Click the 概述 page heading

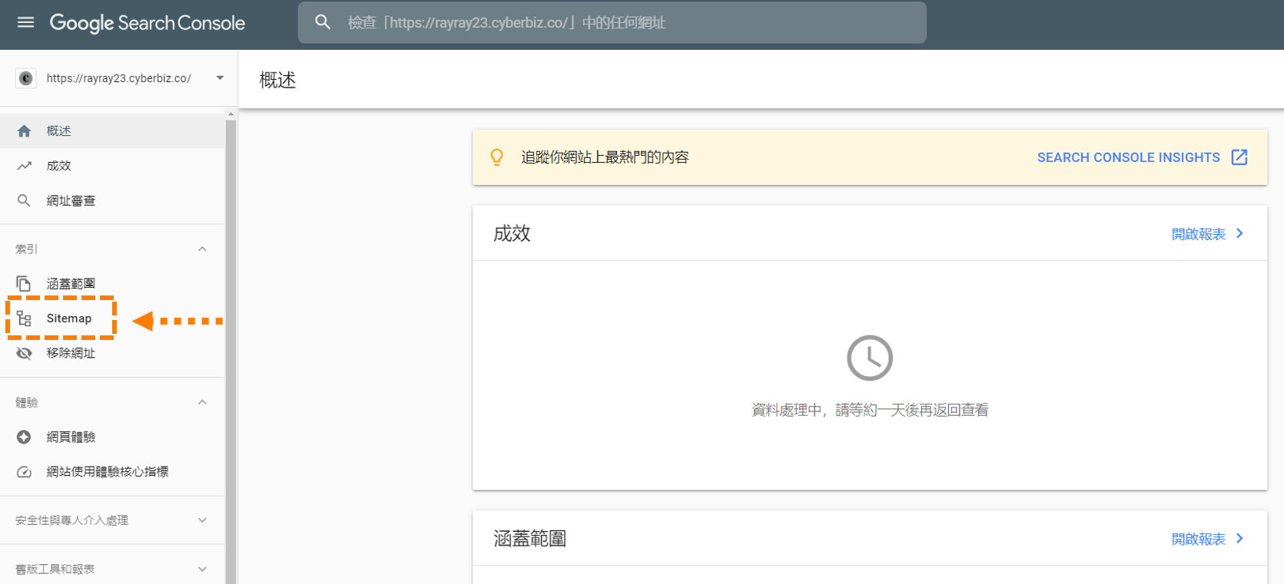[277, 80]
